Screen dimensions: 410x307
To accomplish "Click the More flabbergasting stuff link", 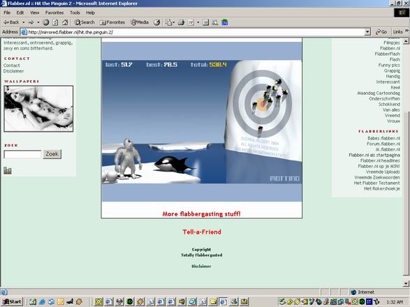I will point(201,214).
